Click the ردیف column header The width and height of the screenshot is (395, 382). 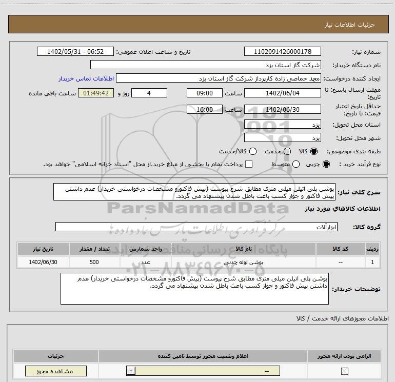click(x=372, y=249)
